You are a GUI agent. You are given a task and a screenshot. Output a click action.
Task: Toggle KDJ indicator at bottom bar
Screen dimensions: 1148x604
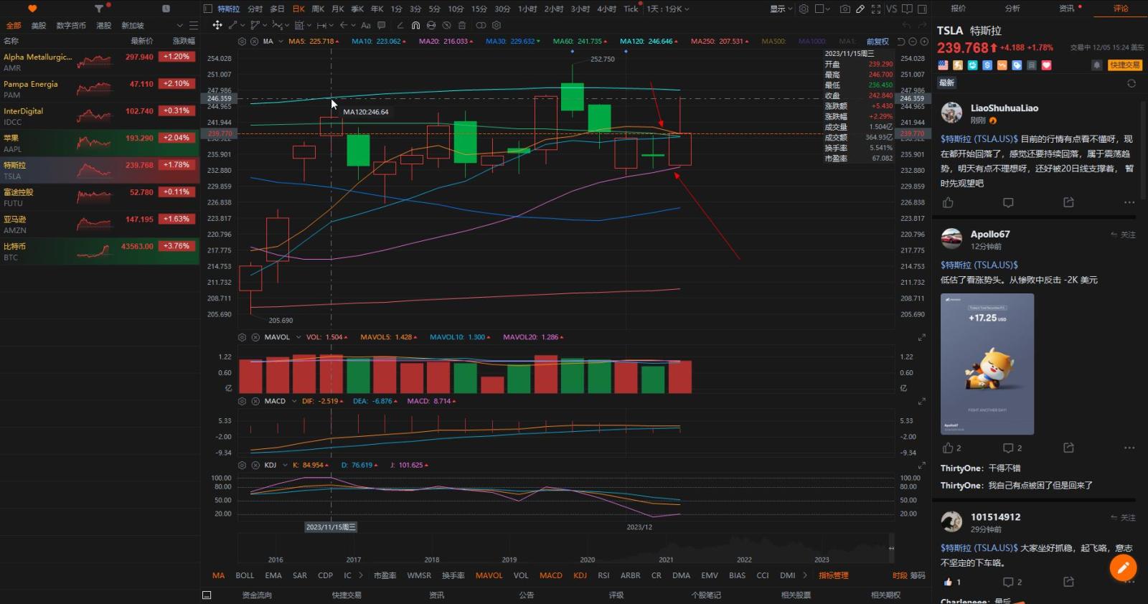tap(580, 575)
